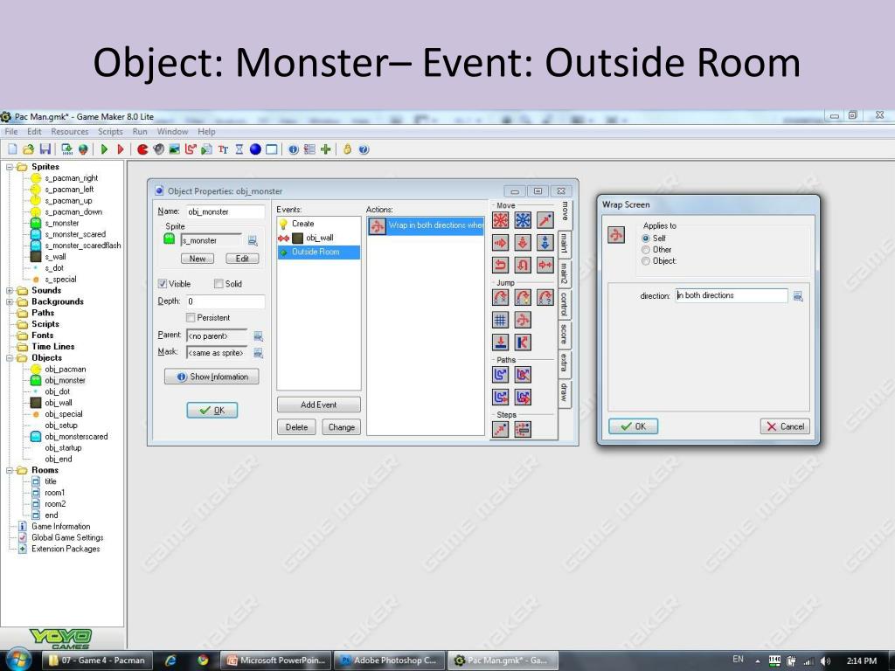Image resolution: width=895 pixels, height=671 pixels.
Task: Open the Run menu
Action: 140,132
